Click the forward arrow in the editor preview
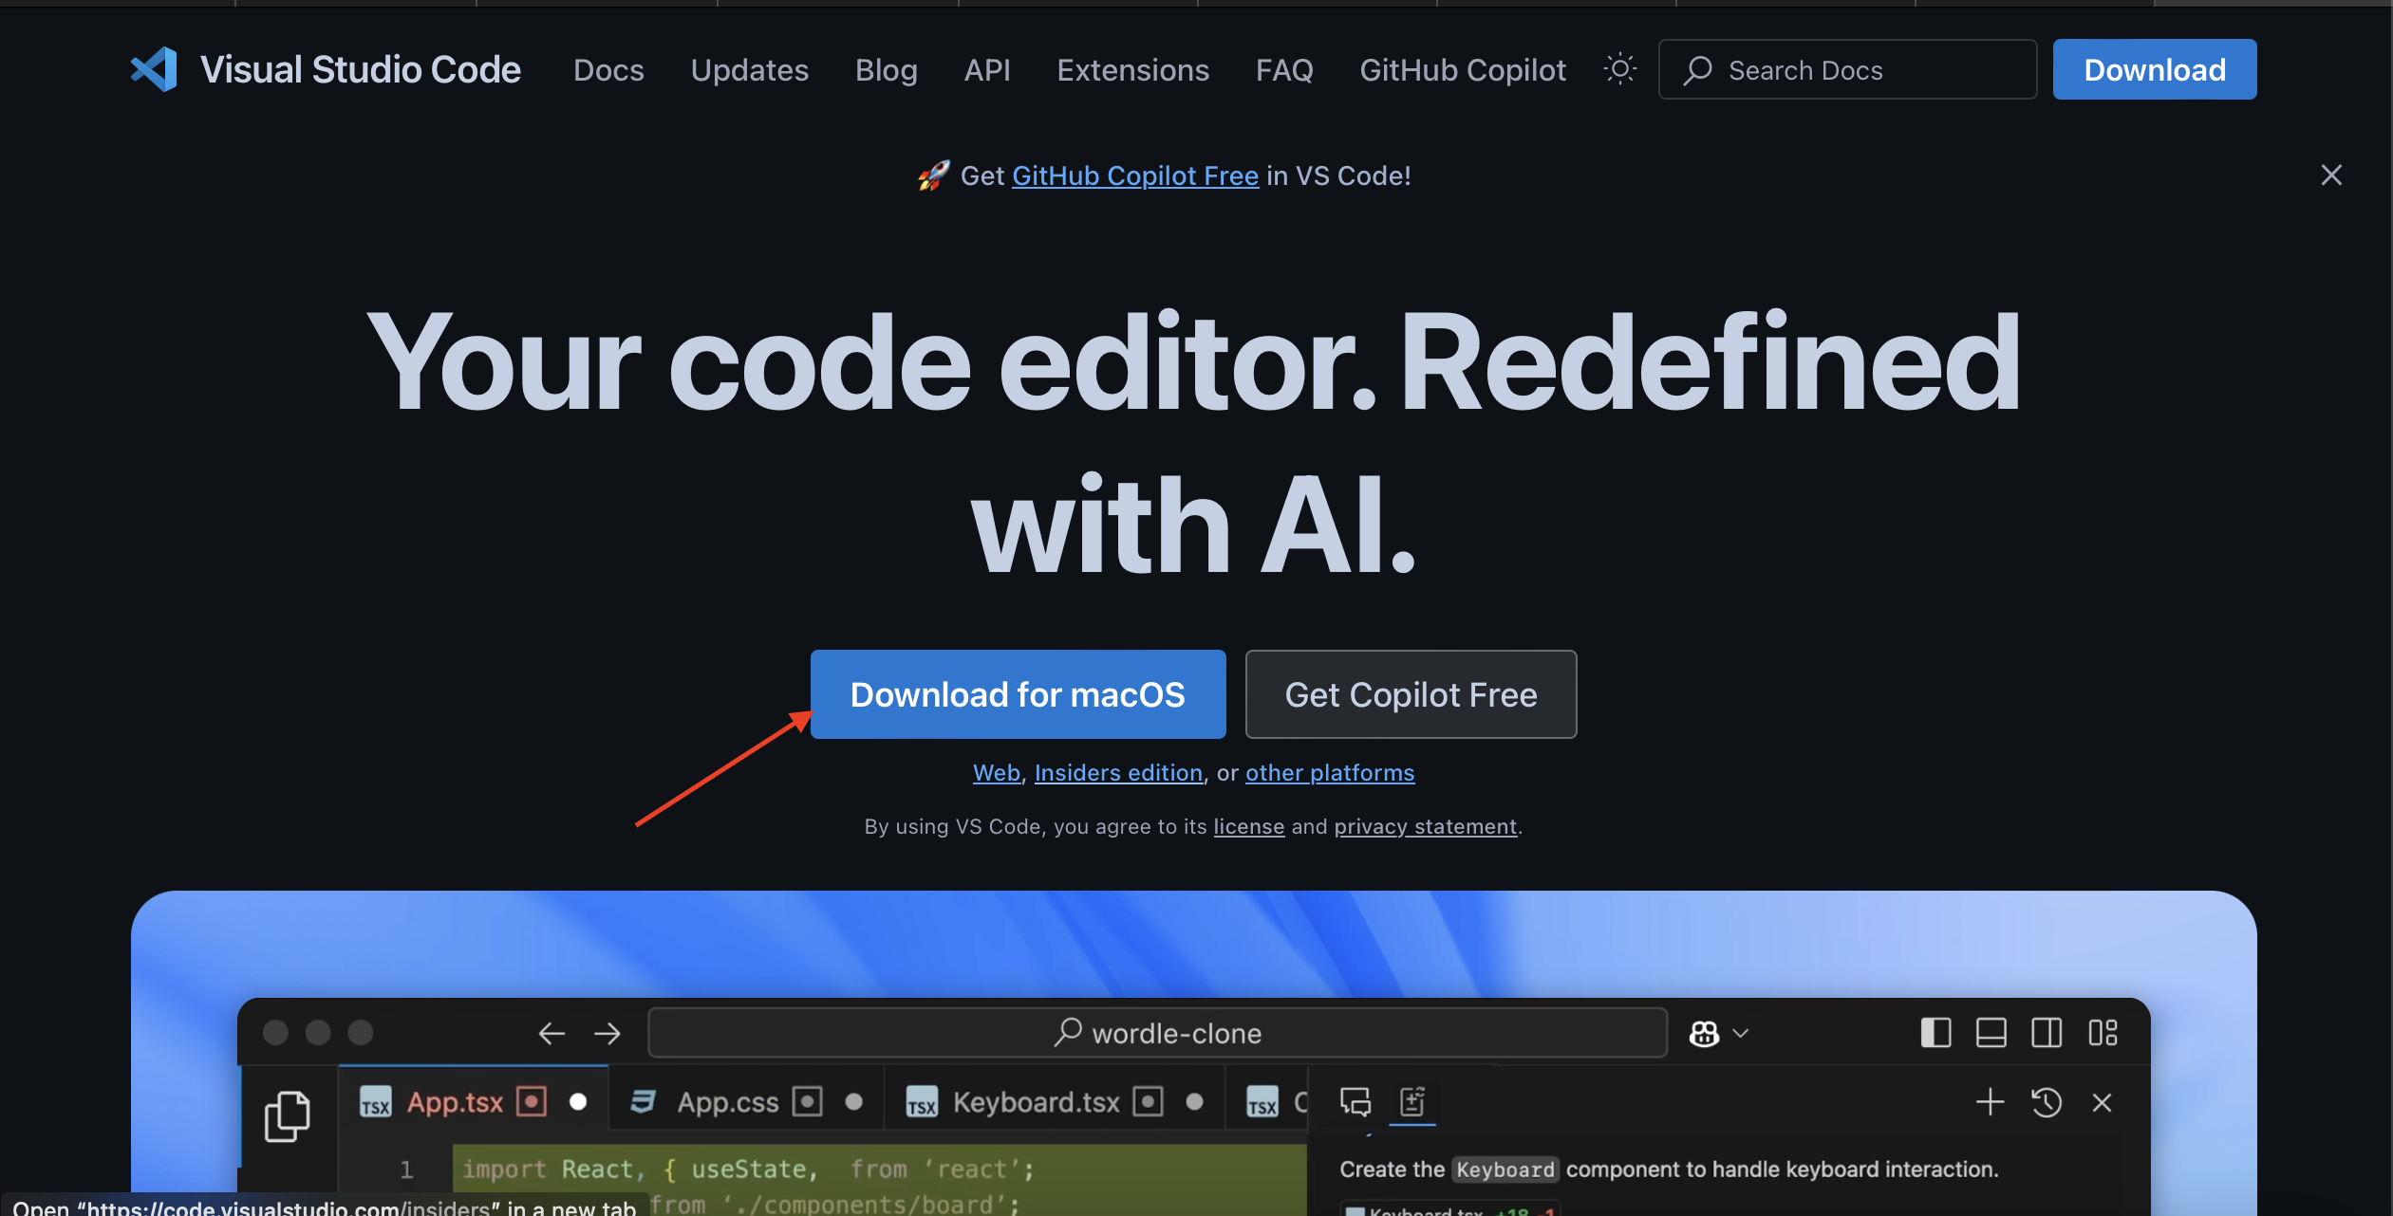Image resolution: width=2393 pixels, height=1216 pixels. [608, 1033]
